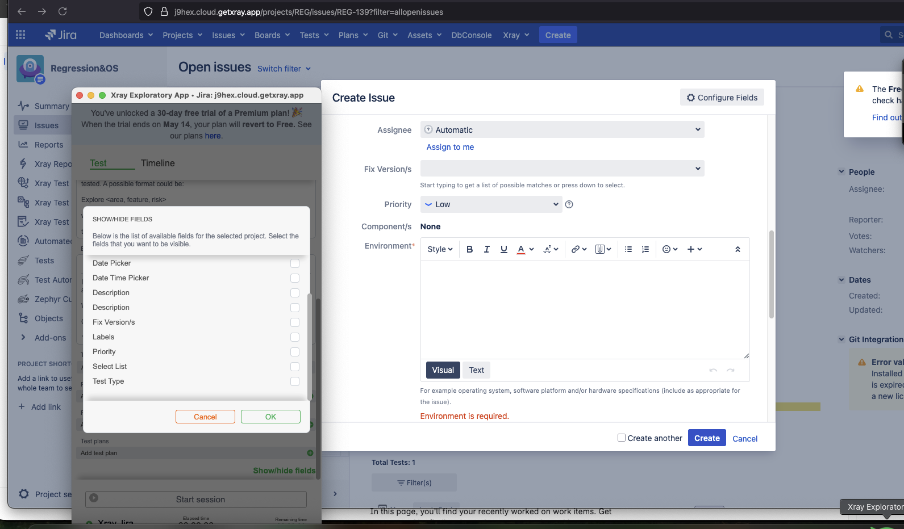Open the more text formatting menu
This screenshot has height=529, width=904.
click(551, 249)
